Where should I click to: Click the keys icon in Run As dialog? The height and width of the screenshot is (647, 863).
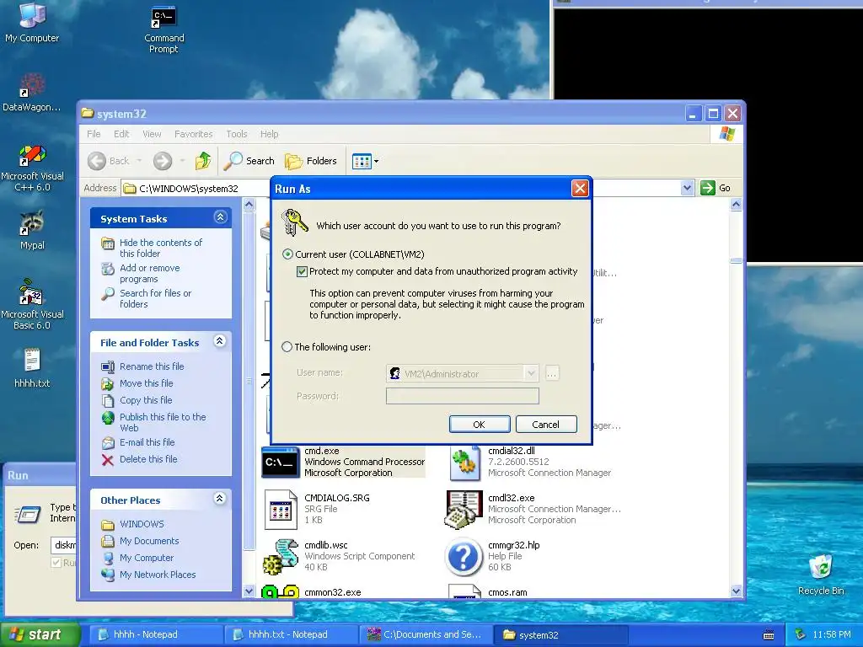294,222
